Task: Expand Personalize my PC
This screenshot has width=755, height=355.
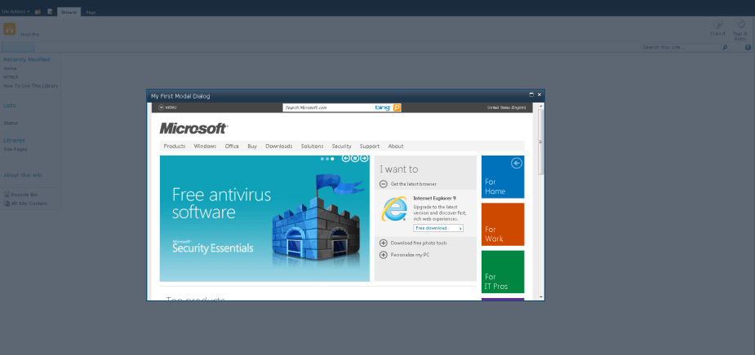Action: 384,255
